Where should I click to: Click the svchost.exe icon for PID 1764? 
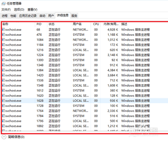[x=3, y=111]
